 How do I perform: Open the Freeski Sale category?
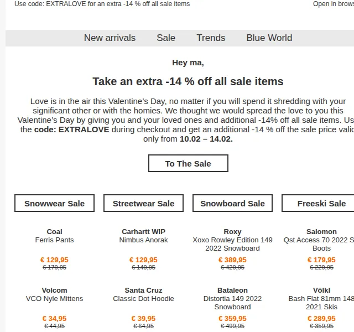coord(321,203)
